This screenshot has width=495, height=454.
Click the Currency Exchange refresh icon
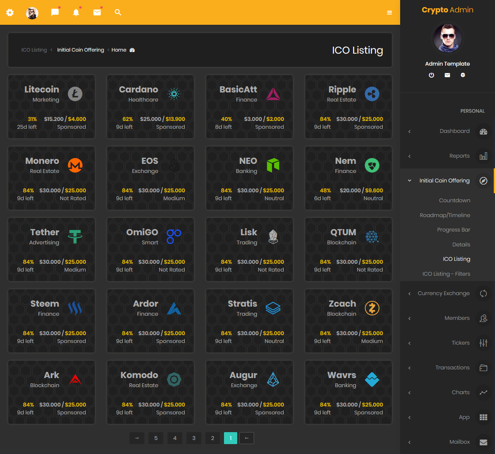[483, 293]
